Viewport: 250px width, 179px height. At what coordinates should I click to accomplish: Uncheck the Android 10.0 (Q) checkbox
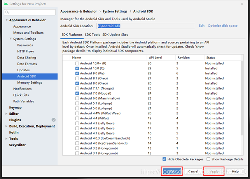point(77,68)
